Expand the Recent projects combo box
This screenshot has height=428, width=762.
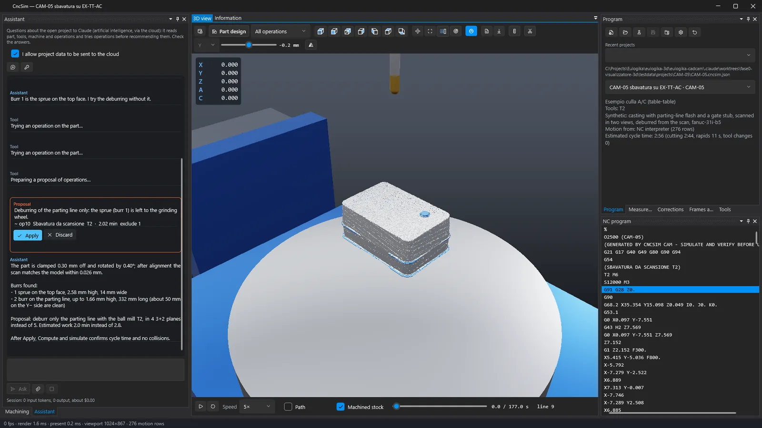(x=680, y=55)
